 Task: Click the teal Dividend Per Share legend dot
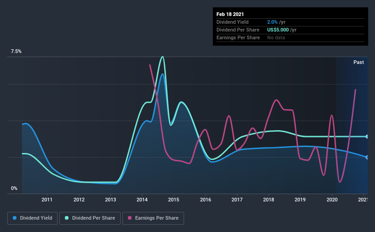click(67, 218)
